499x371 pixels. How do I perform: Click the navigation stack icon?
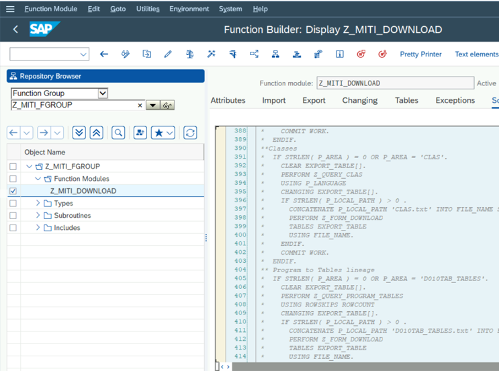pos(297,54)
